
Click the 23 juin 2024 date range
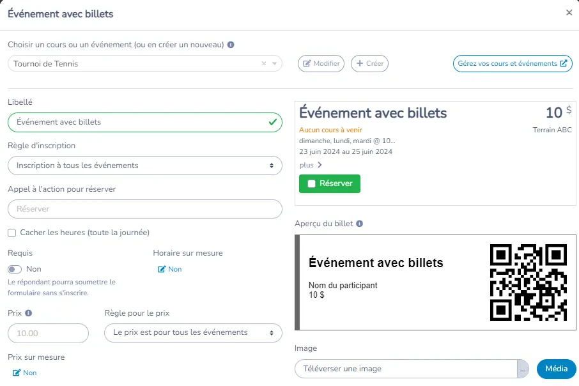tap(346, 152)
